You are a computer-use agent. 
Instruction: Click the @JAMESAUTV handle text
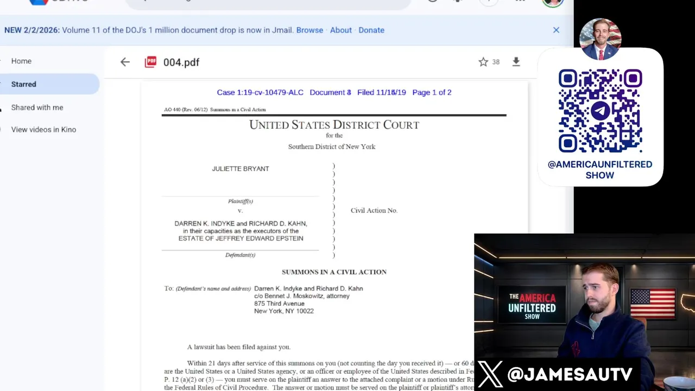click(x=570, y=374)
